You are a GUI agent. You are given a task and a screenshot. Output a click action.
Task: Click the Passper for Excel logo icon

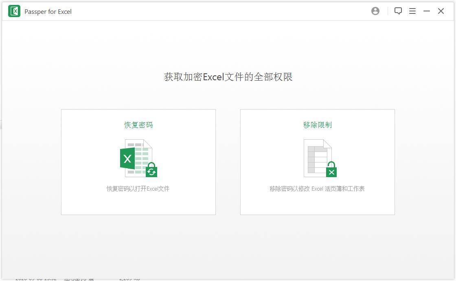[x=14, y=11]
